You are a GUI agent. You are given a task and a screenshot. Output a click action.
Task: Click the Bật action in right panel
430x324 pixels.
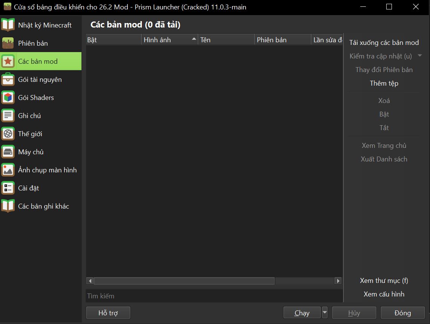tap(384, 114)
